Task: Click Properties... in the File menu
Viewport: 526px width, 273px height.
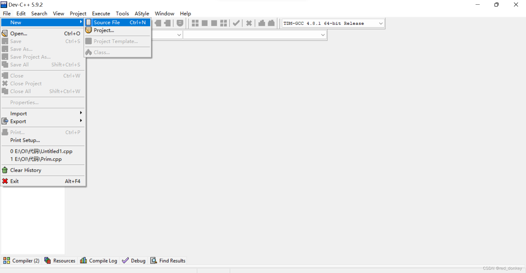Action: tap(43, 102)
